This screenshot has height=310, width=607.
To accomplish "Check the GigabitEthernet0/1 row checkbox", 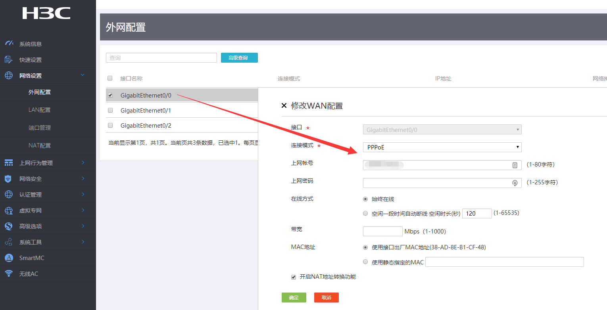I will tap(110, 110).
